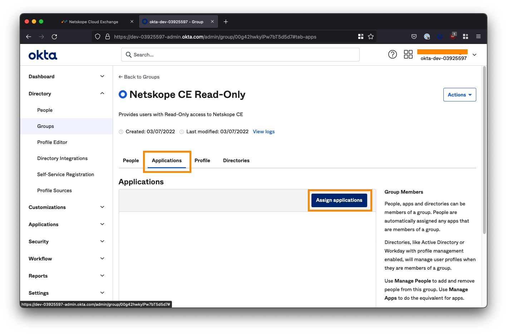Open the Firefox hamburger menu
Viewport: 507px width, 334px height.
click(478, 36)
